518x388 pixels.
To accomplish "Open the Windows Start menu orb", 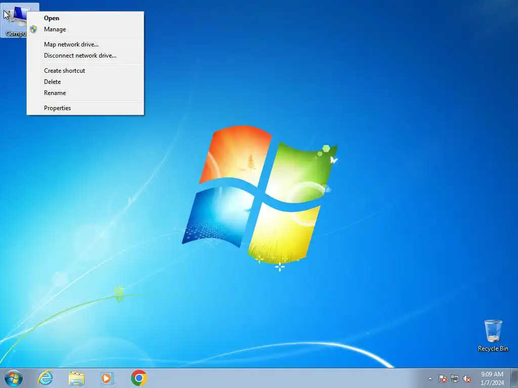I will pyautogui.click(x=14, y=378).
